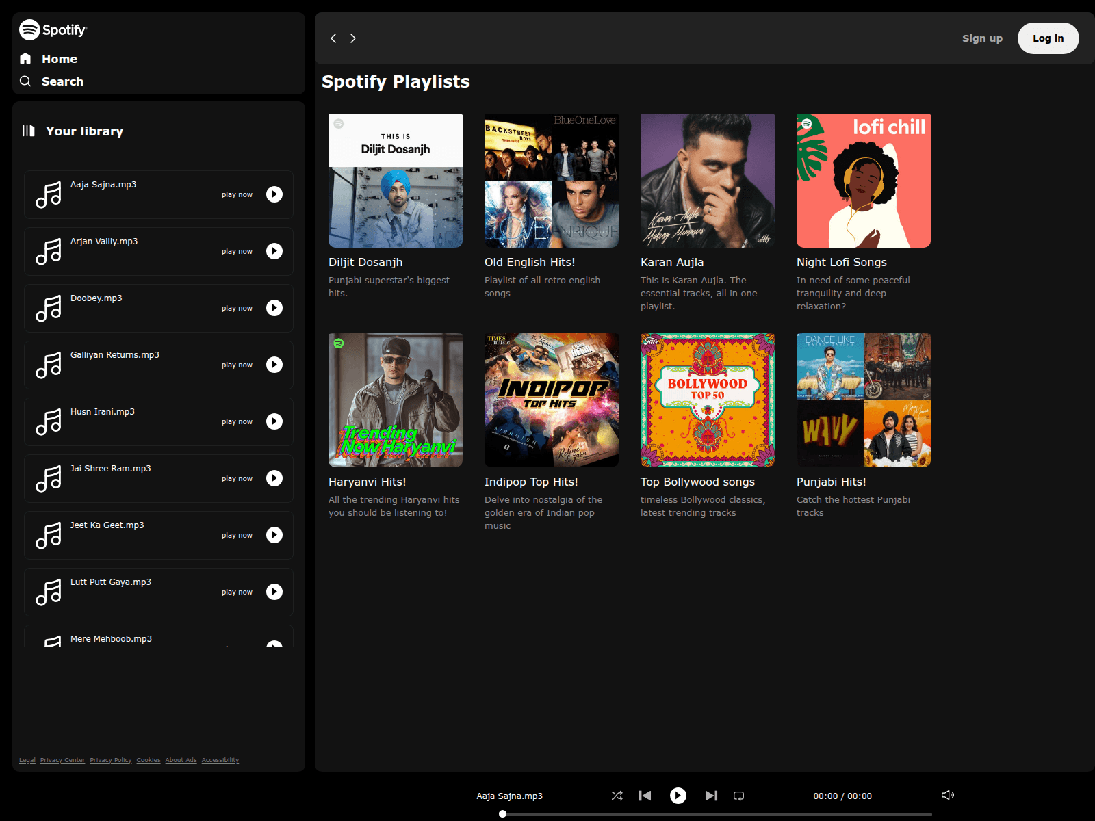Open the Cookies footer link
1095x821 pixels.
coord(149,760)
